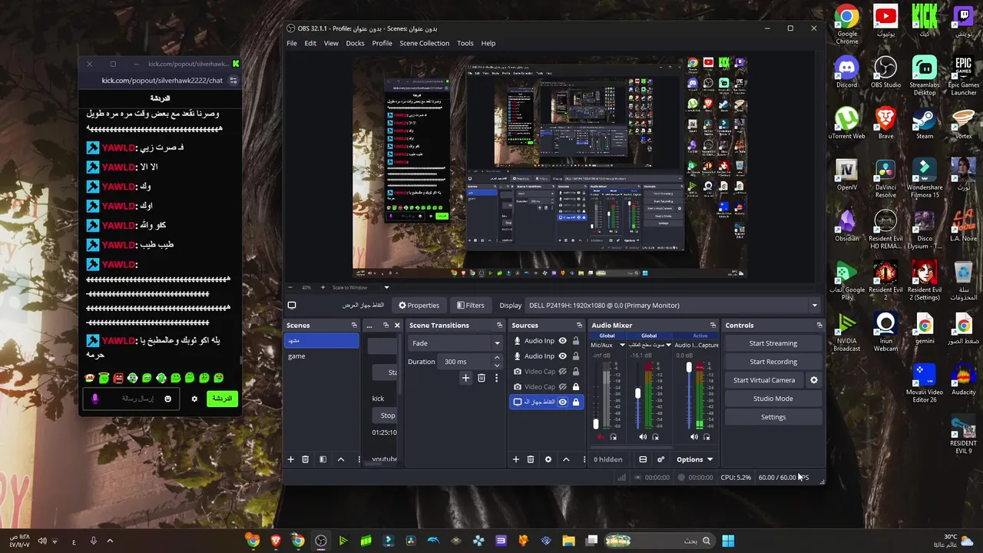Zoom in the preview with plus icon

pos(323,287)
